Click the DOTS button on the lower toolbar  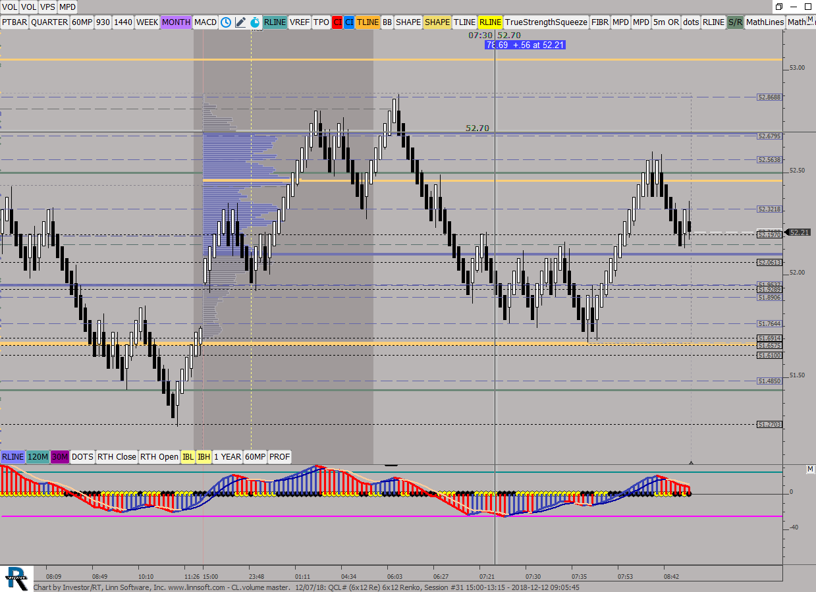pos(82,457)
